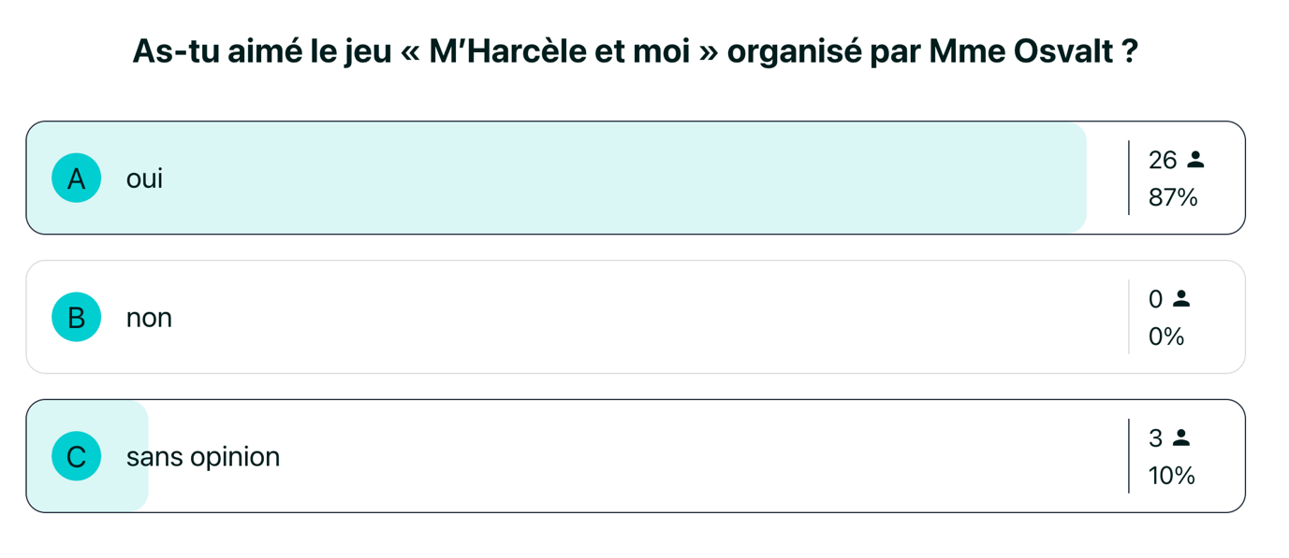Click the teal B circle badge
The width and height of the screenshot is (1289, 558).
tap(77, 317)
